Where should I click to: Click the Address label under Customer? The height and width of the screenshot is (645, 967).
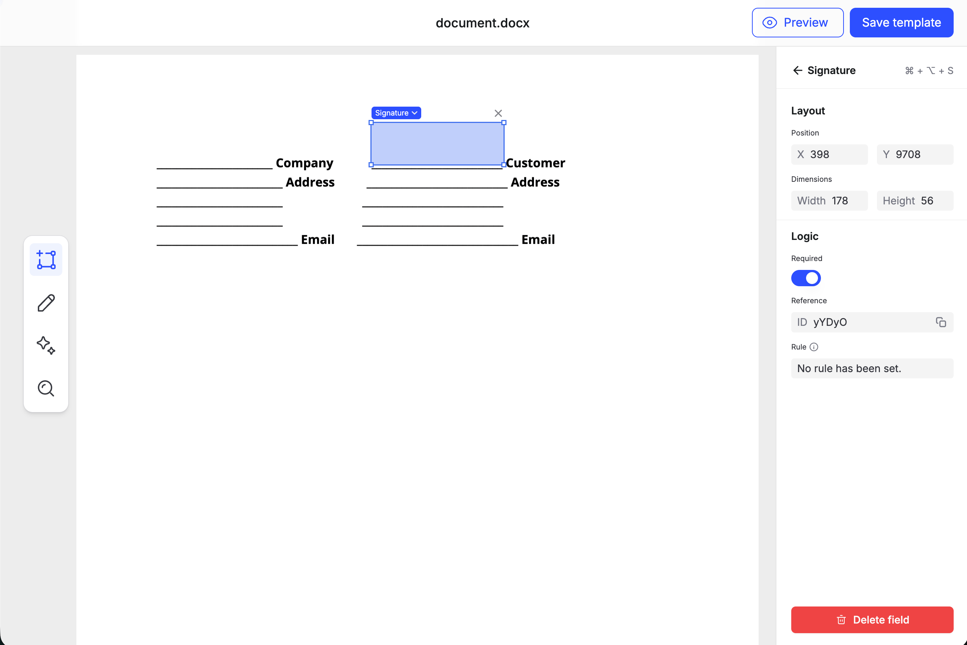[x=535, y=182]
